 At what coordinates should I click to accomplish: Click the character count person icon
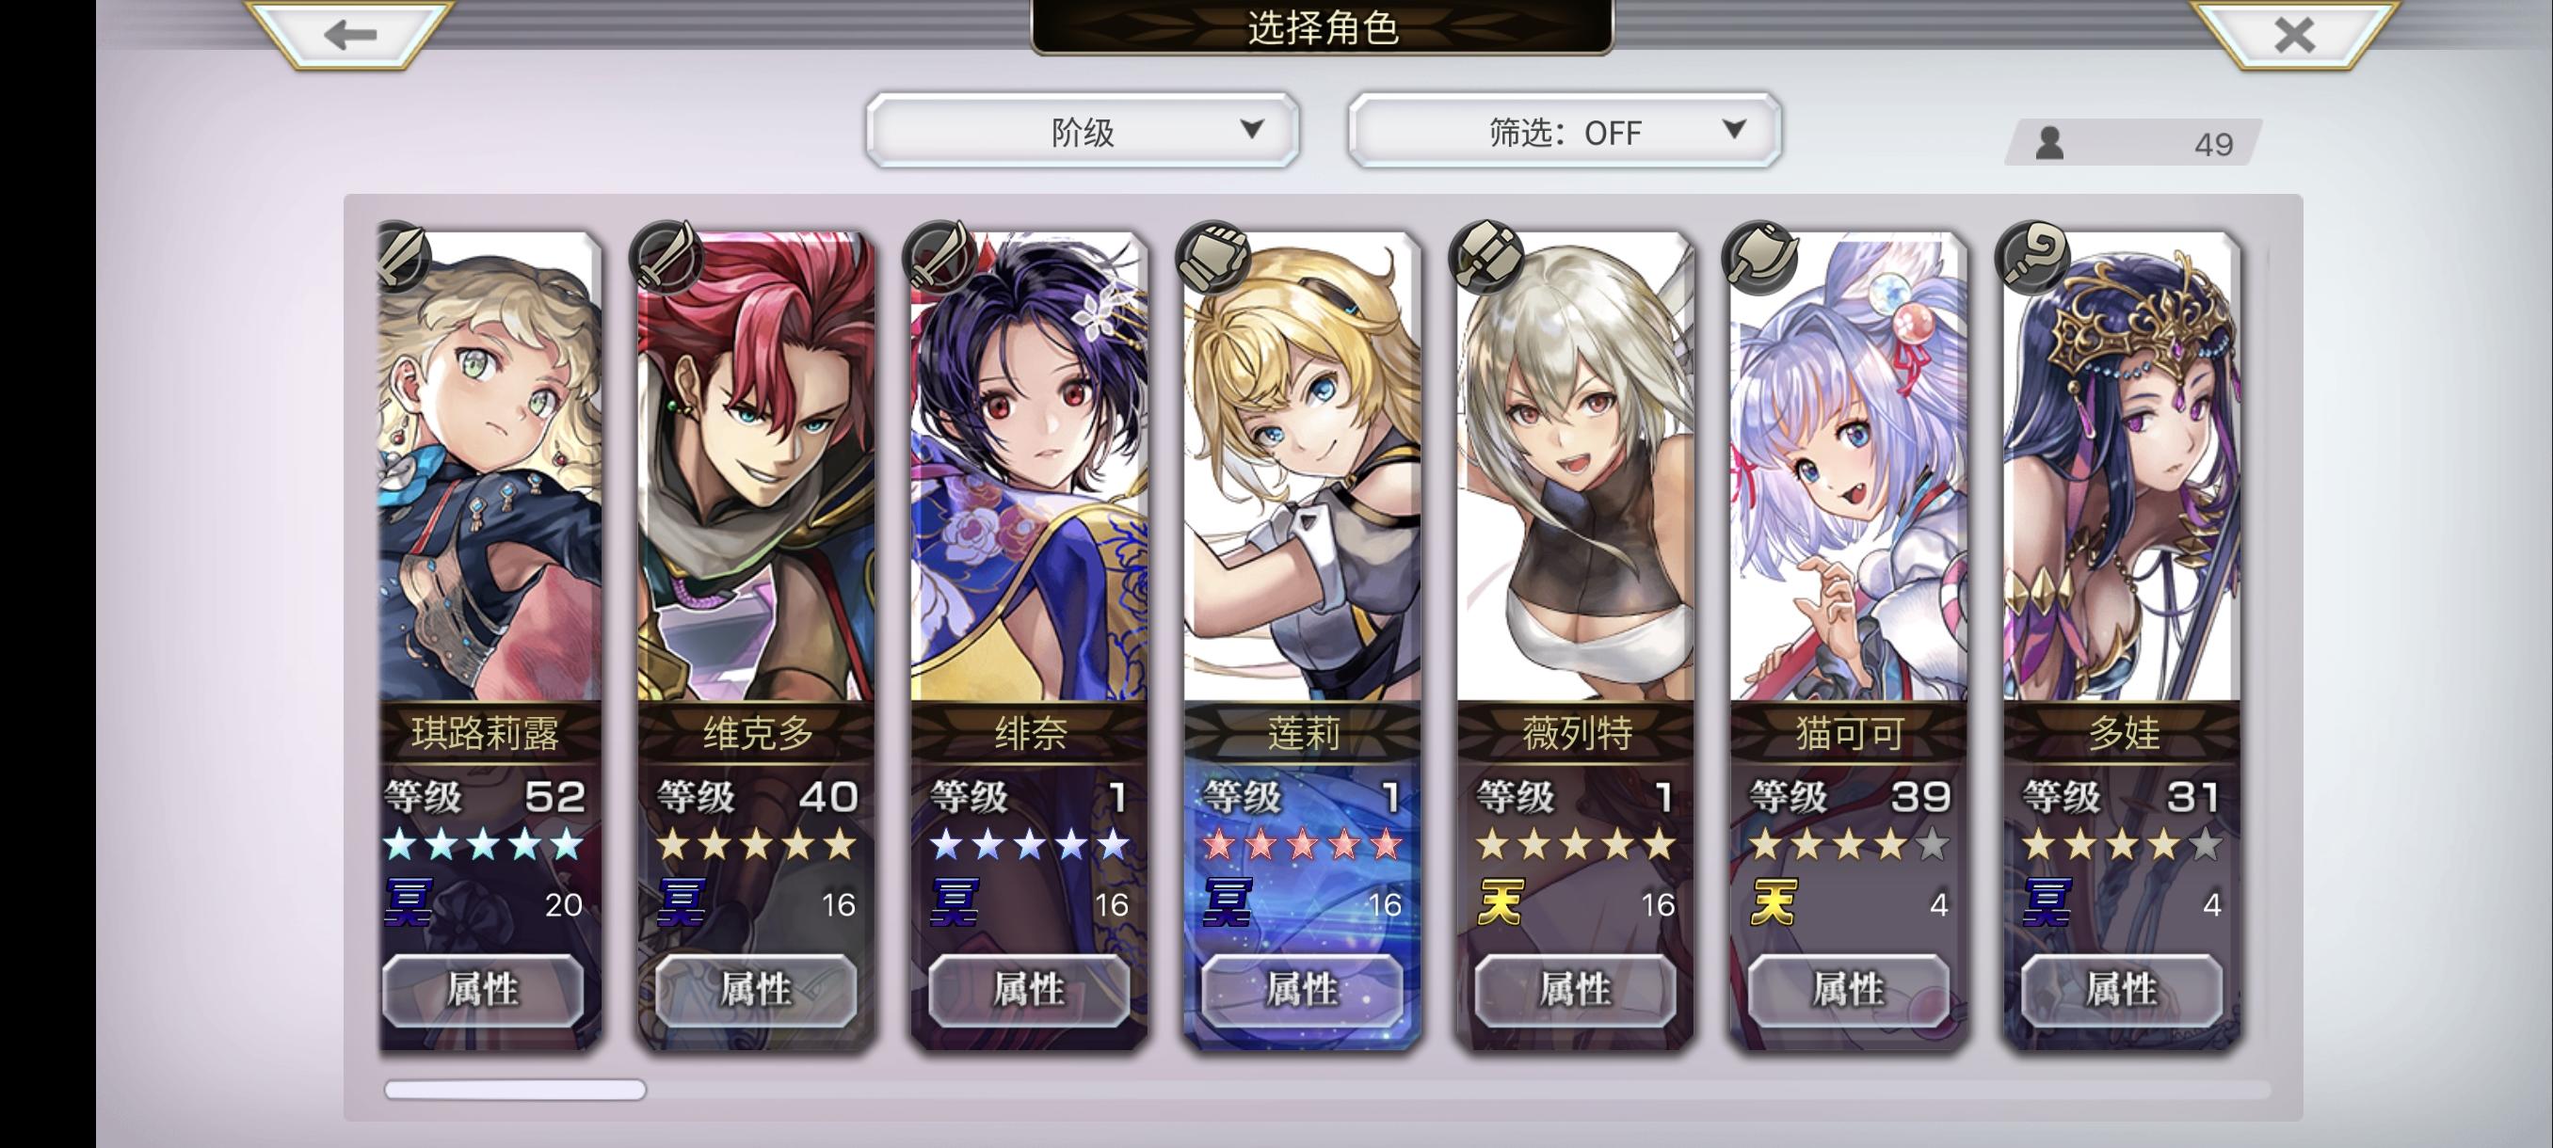click(2049, 144)
